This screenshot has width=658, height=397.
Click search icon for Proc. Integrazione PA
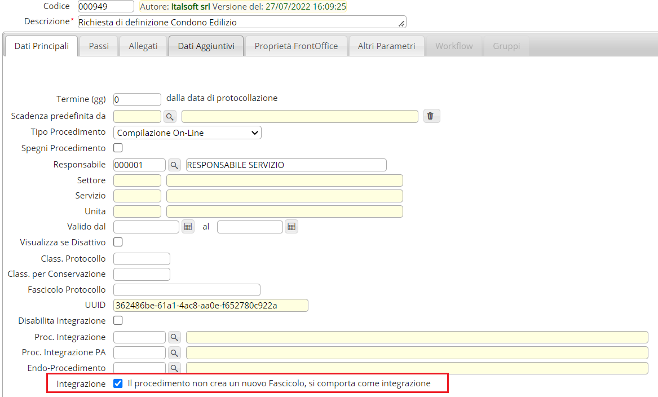[x=174, y=352]
